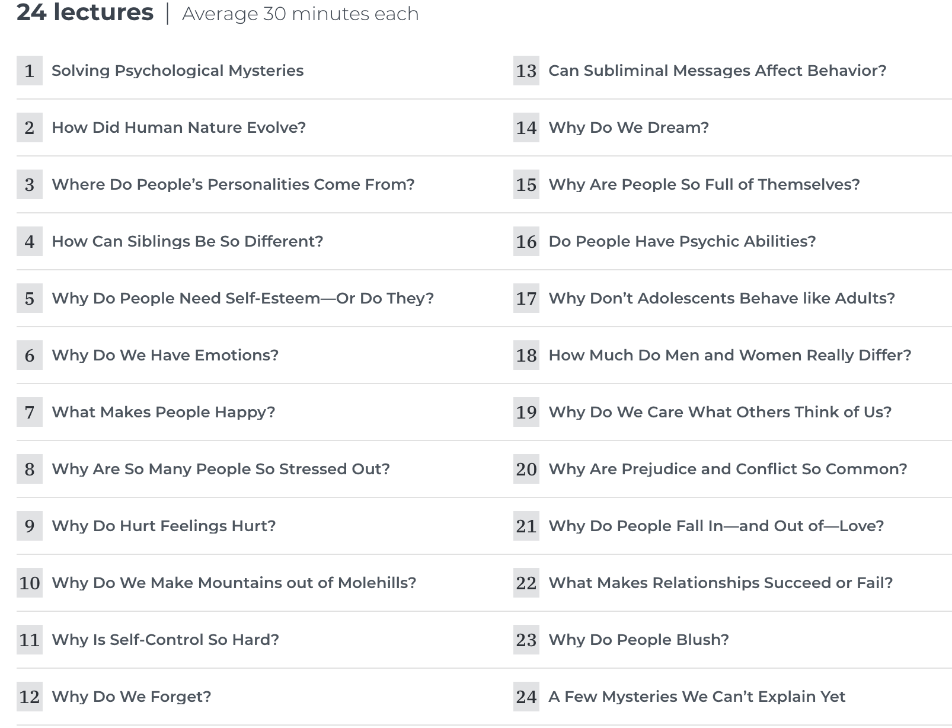
Task: Select Can Subliminal Messages Affect Behavior?
Action: coord(717,71)
